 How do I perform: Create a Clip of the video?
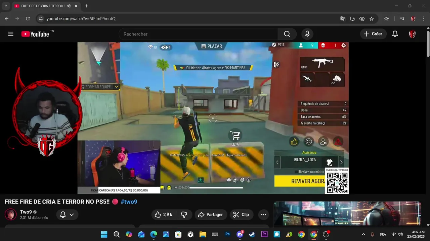[x=241, y=215]
